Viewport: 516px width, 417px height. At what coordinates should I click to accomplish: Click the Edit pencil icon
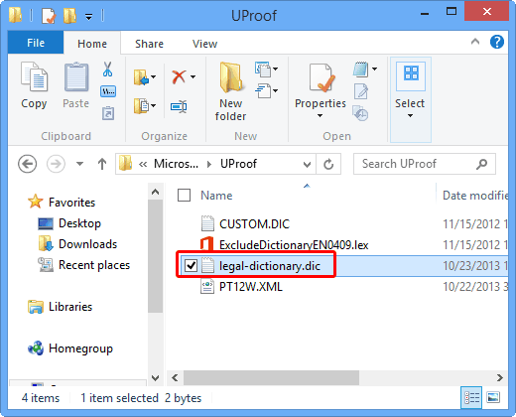[x=361, y=91]
